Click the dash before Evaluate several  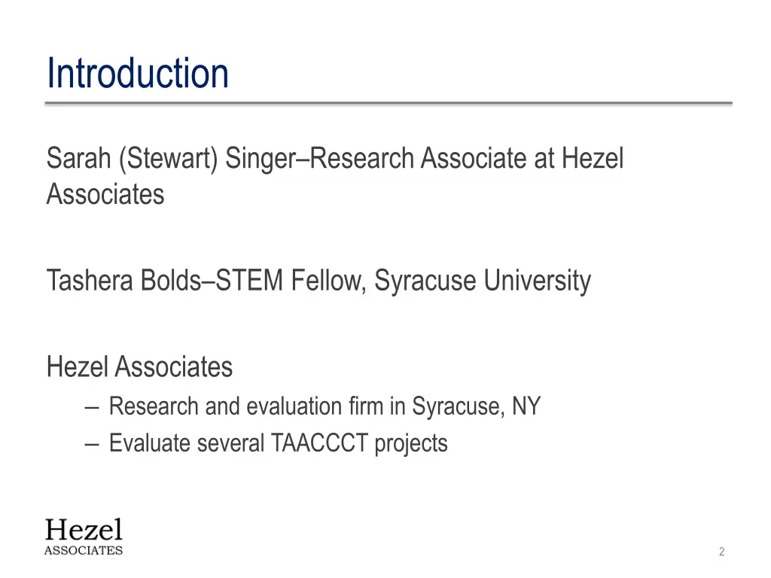pos(92,444)
